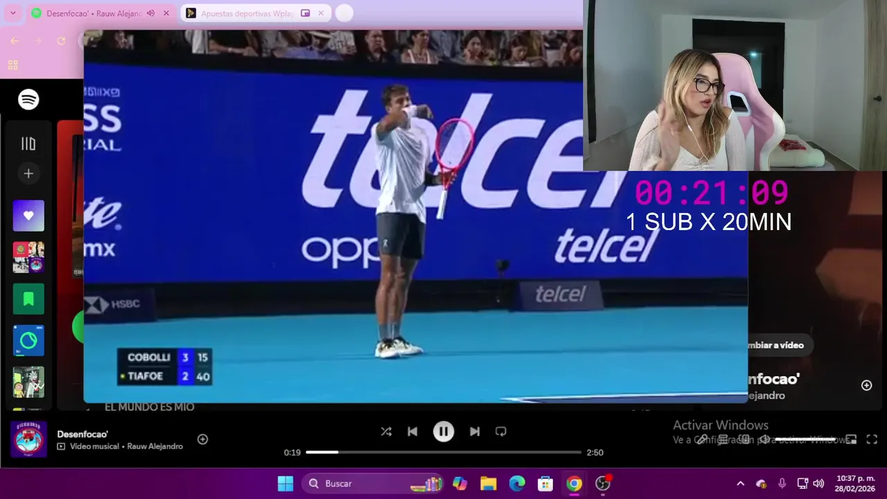Open the four-cover collage playlist
Viewport: 887px width, 499px height.
pyautogui.click(x=28, y=257)
